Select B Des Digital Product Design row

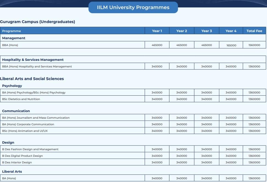tap(23, 156)
